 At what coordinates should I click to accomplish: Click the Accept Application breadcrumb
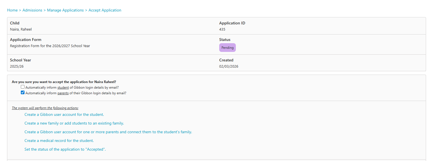click(105, 10)
